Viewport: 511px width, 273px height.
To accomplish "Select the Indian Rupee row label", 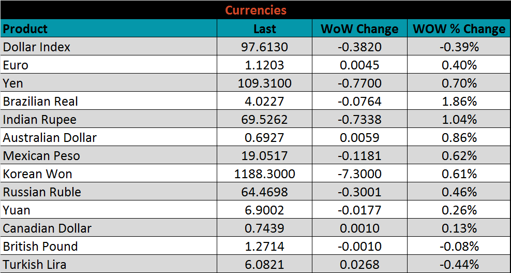I will [40, 120].
